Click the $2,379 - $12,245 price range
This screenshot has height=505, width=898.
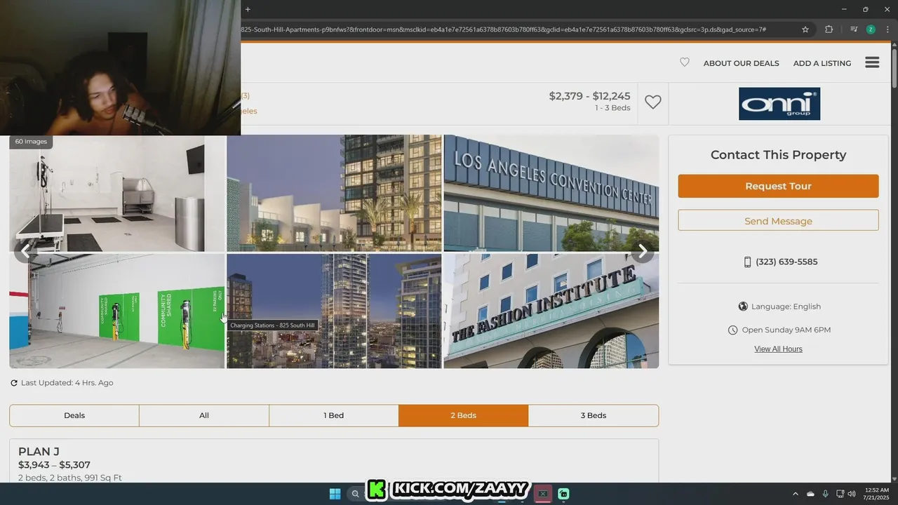(x=589, y=96)
